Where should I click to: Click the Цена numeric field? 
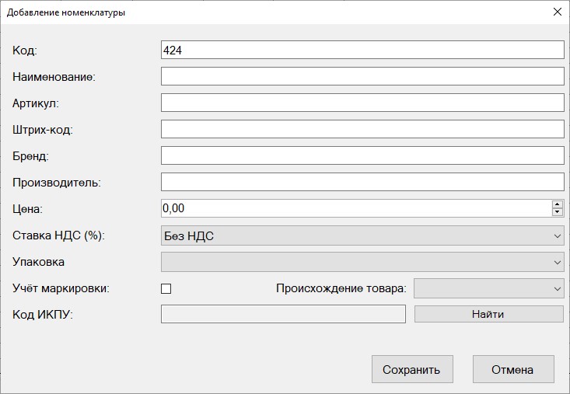354,208
